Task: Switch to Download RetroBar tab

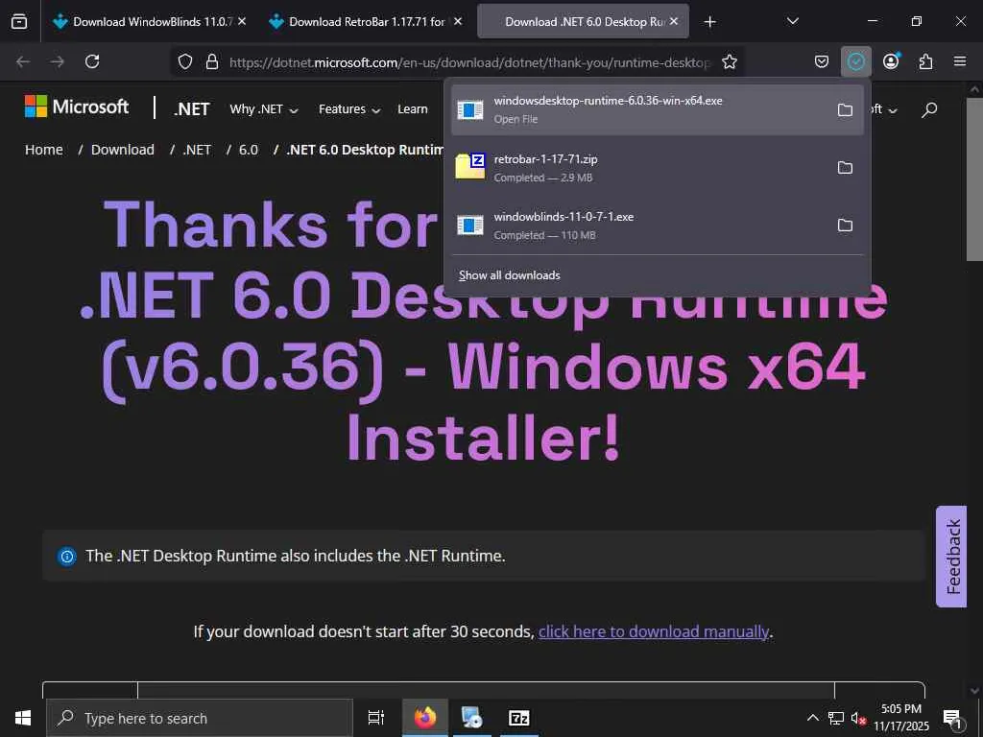Action: click(x=364, y=22)
